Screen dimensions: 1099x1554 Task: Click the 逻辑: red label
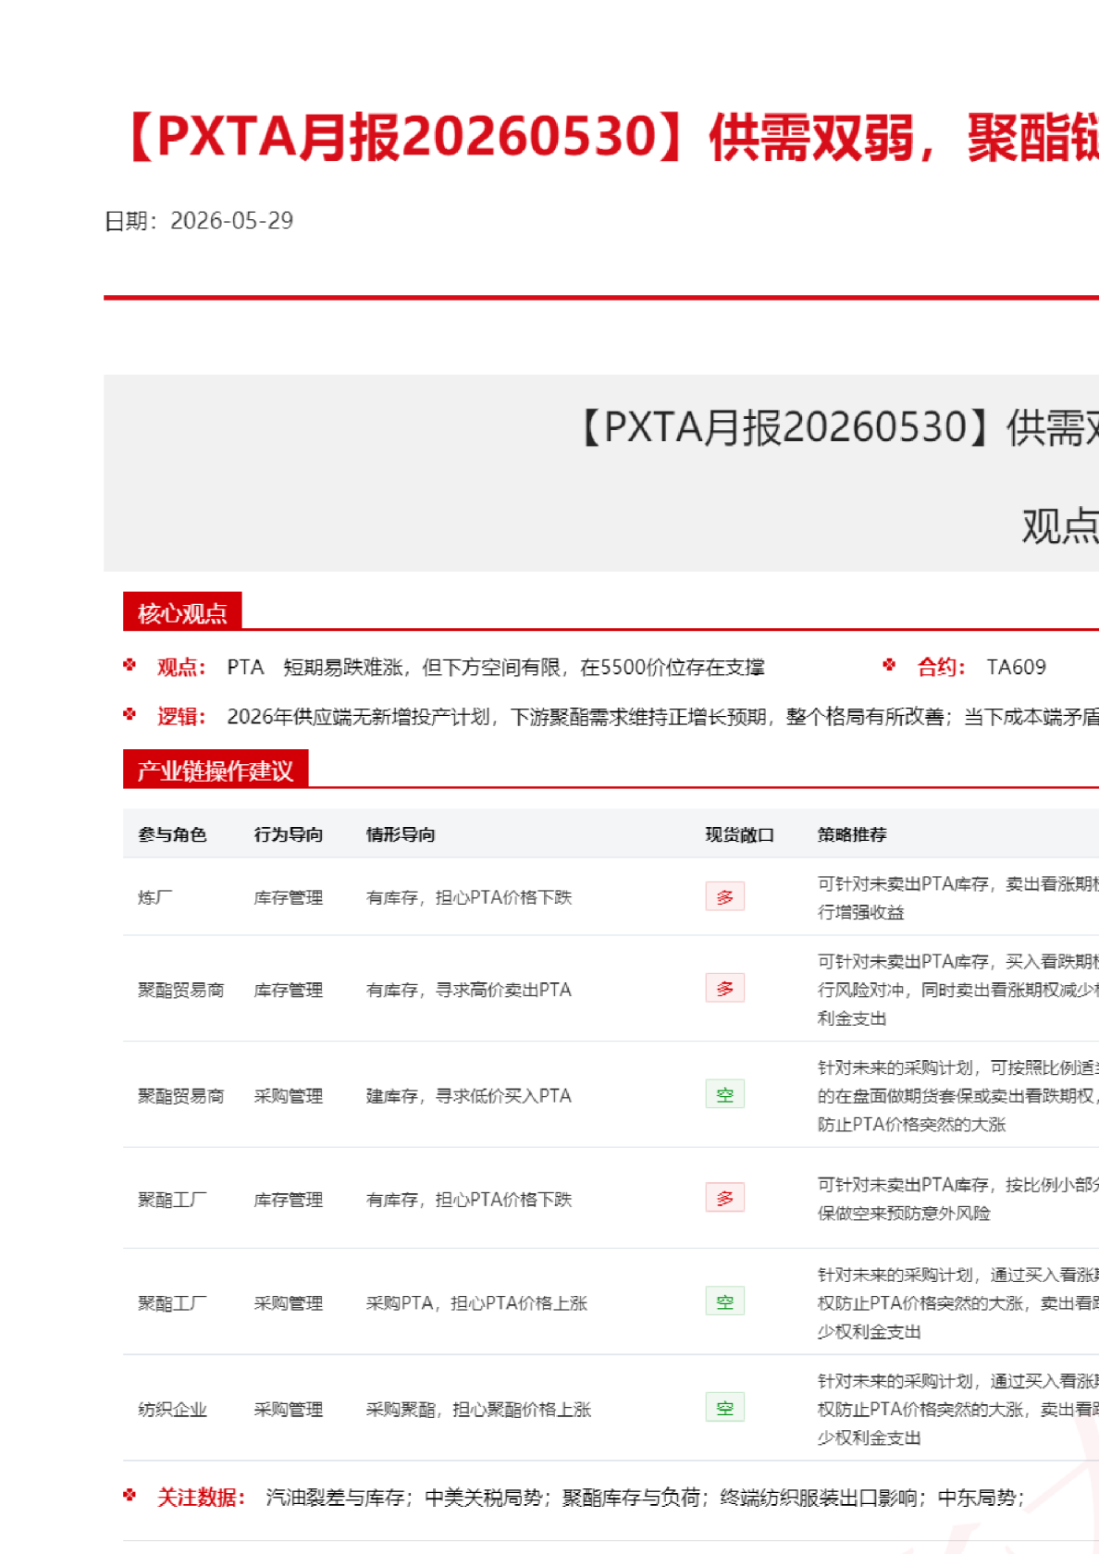181,717
